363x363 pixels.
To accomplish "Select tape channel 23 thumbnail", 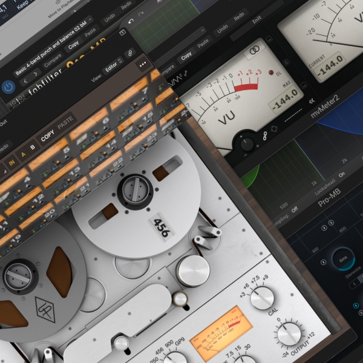I will coord(141,141).
